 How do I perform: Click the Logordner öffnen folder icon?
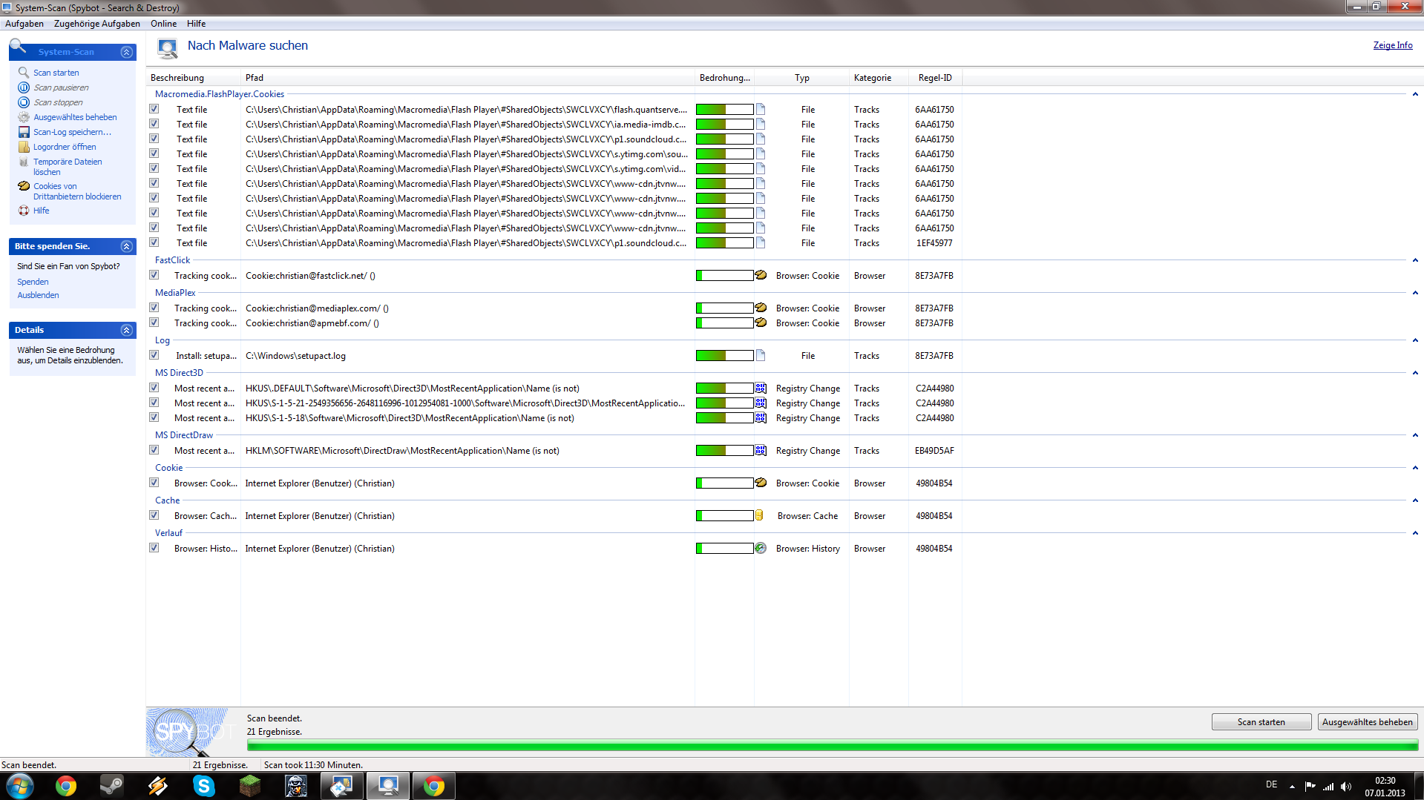pyautogui.click(x=24, y=147)
